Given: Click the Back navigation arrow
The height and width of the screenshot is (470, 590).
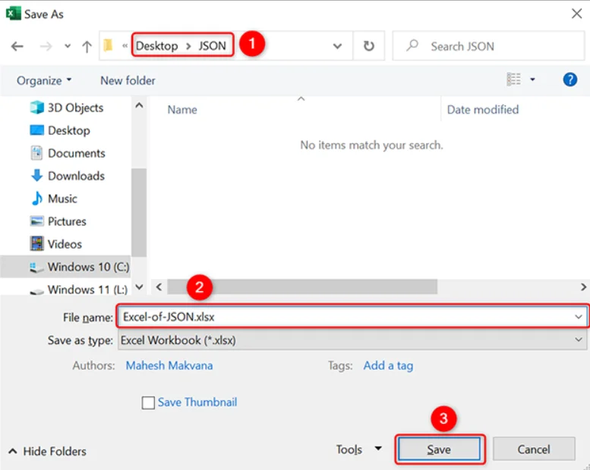Looking at the screenshot, I should pos(17,46).
